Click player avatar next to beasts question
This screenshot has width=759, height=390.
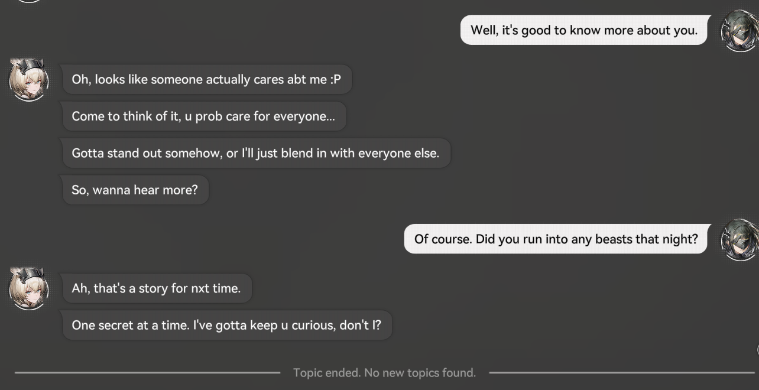pyautogui.click(x=739, y=240)
